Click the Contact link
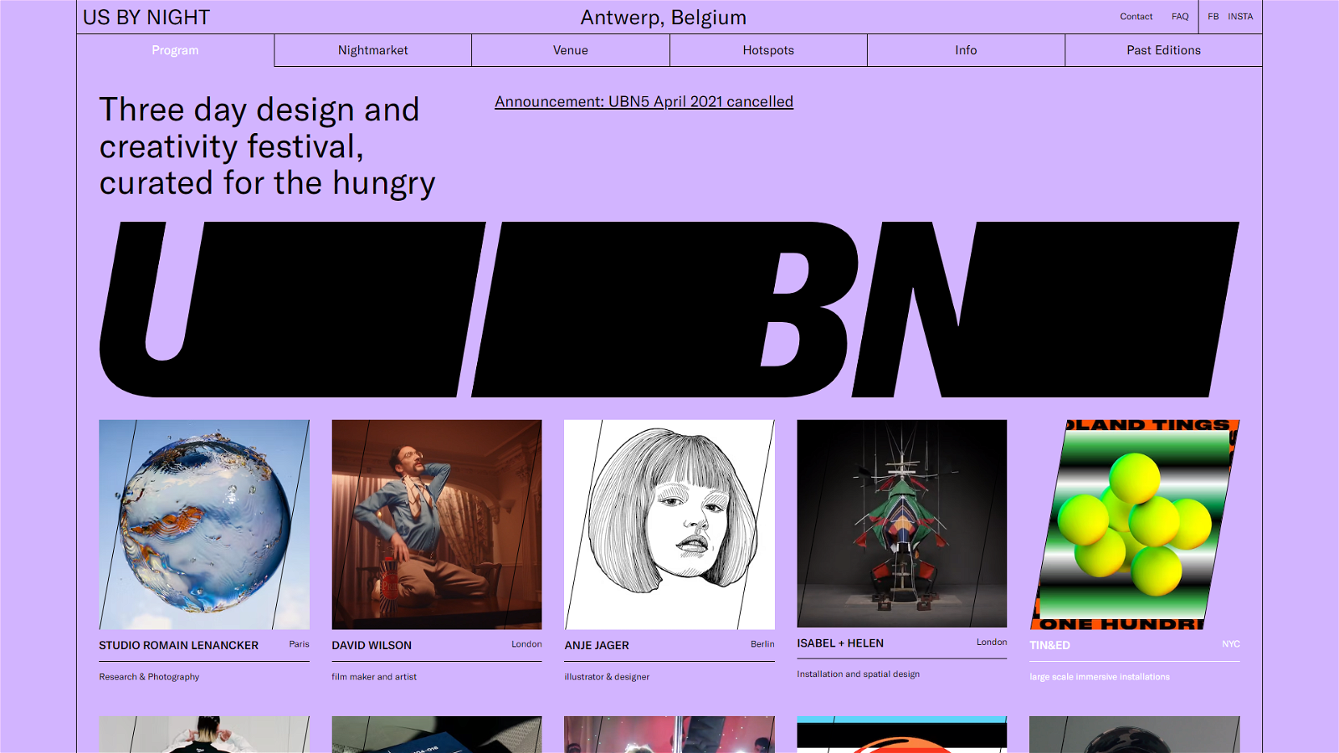The width and height of the screenshot is (1339, 753). pyautogui.click(x=1136, y=17)
